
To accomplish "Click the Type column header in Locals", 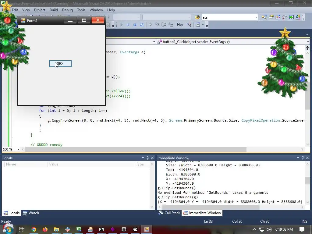I will [142, 164].
